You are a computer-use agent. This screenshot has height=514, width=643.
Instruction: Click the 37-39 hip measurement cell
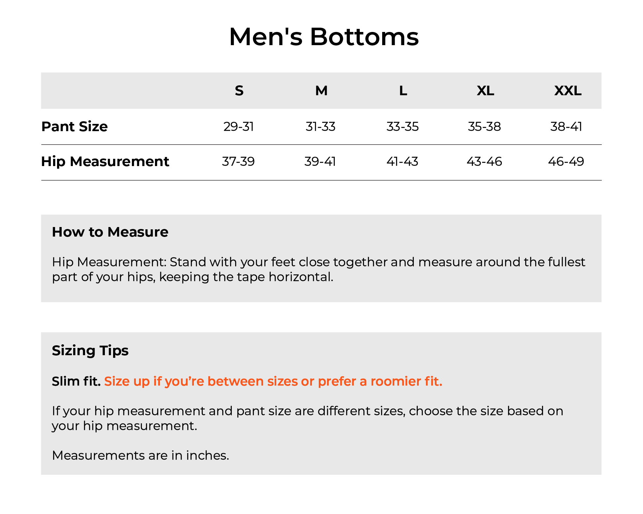pos(238,161)
